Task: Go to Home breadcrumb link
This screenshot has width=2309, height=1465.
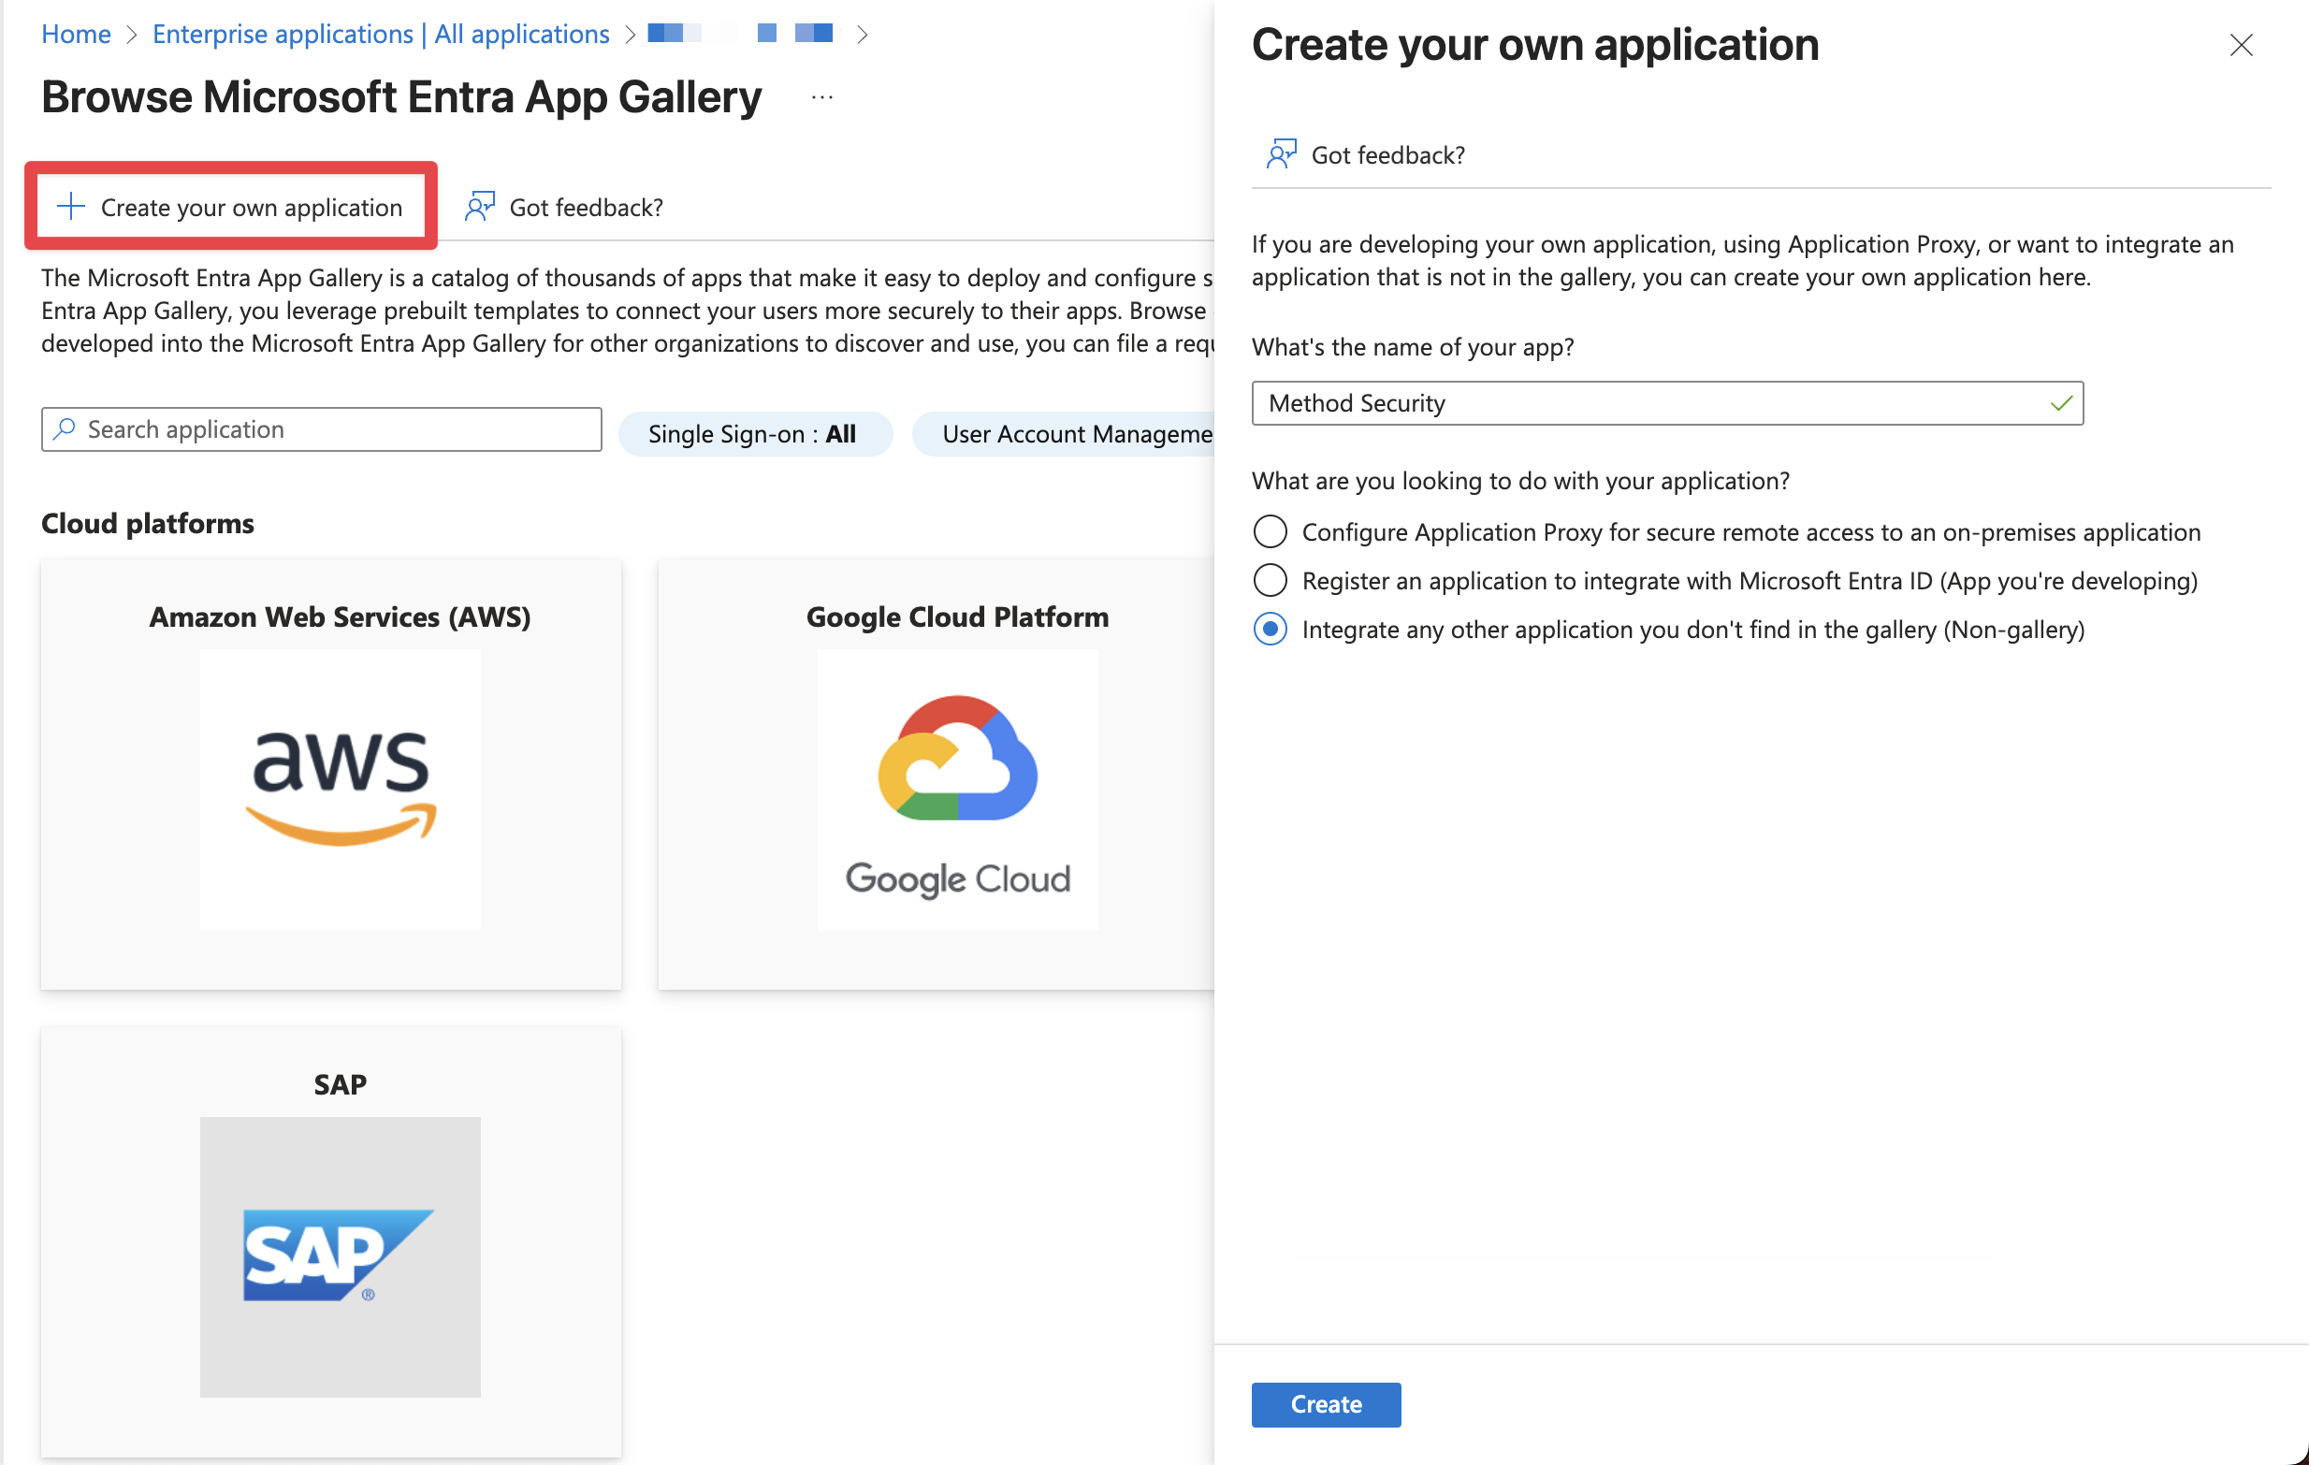Action: click(76, 35)
